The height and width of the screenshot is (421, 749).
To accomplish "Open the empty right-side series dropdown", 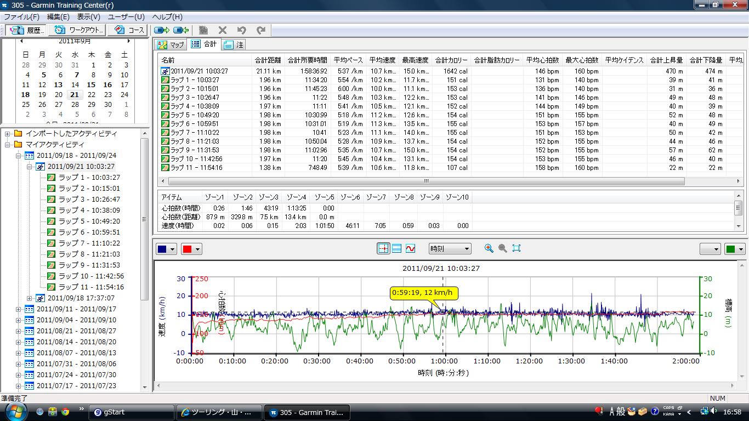I will [710, 249].
